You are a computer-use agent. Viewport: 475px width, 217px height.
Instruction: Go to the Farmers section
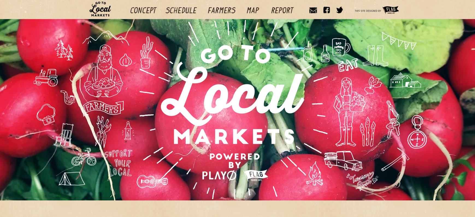coord(222,10)
